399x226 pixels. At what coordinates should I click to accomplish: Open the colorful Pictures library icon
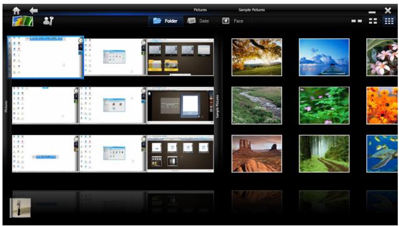23,21
